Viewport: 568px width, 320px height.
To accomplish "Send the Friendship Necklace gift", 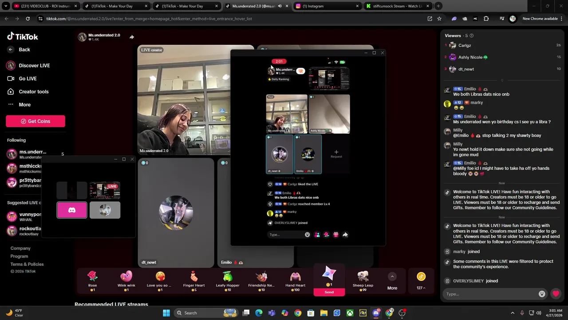I will click(x=261, y=281).
